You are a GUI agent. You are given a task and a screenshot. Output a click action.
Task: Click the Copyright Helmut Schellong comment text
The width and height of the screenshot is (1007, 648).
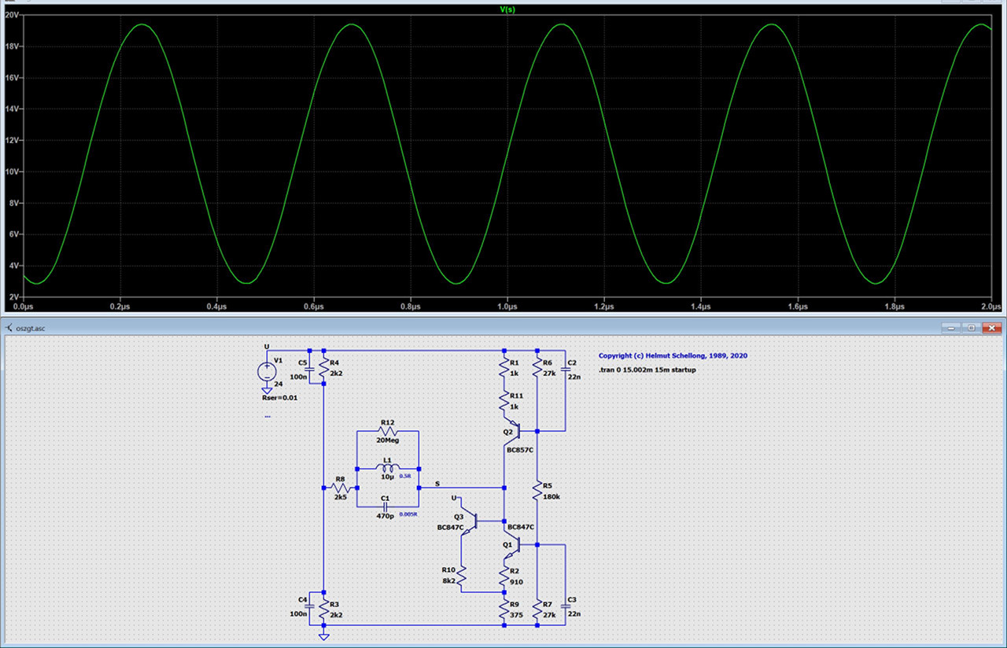click(x=673, y=355)
